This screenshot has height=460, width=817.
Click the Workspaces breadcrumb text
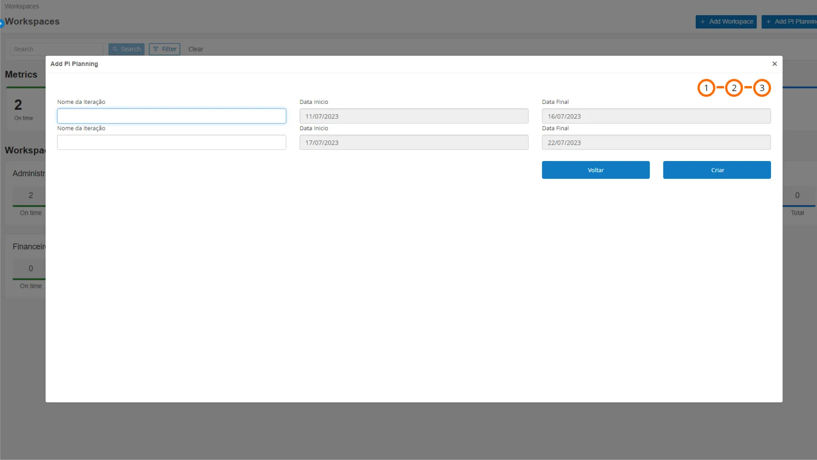(22, 6)
